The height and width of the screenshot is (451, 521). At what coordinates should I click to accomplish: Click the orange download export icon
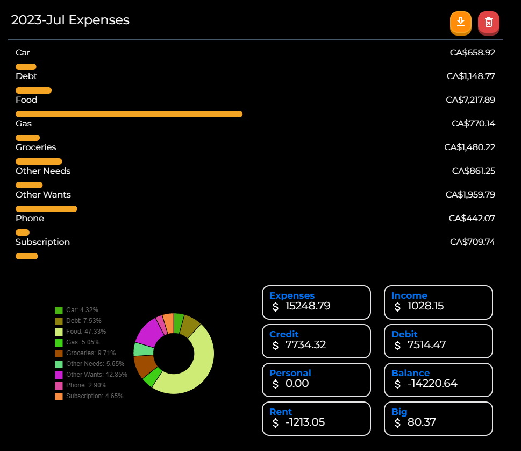click(460, 23)
